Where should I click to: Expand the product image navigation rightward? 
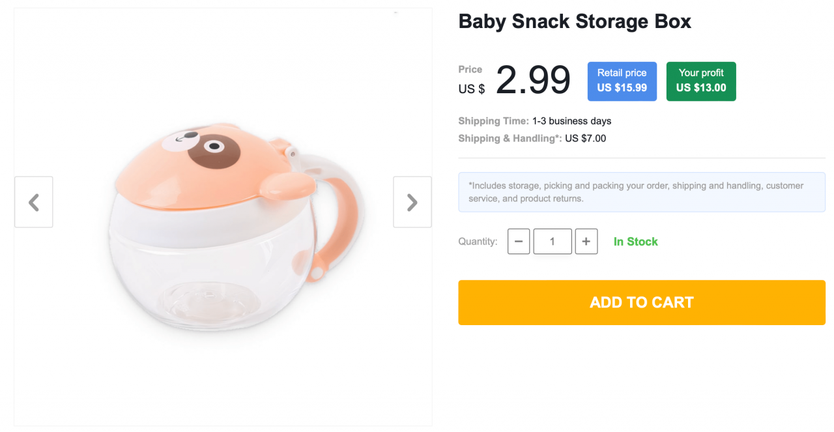pyautogui.click(x=412, y=202)
